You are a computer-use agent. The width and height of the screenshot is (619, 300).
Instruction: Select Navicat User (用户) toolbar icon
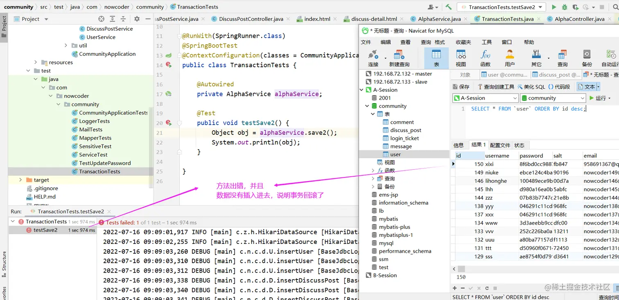tap(510, 58)
